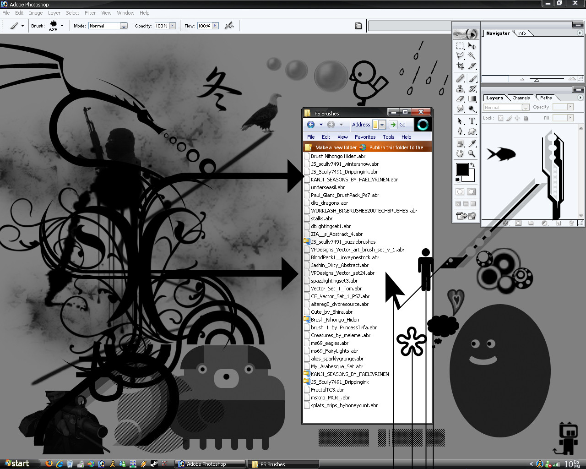Select the Hand tool
The image size is (586, 469).
pos(460,154)
